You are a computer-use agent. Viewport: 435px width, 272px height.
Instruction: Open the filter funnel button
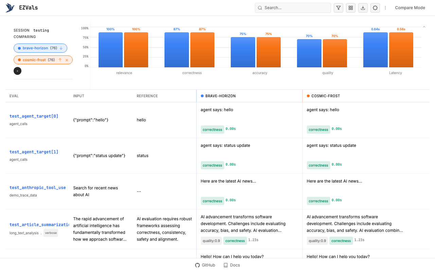pyautogui.click(x=338, y=8)
